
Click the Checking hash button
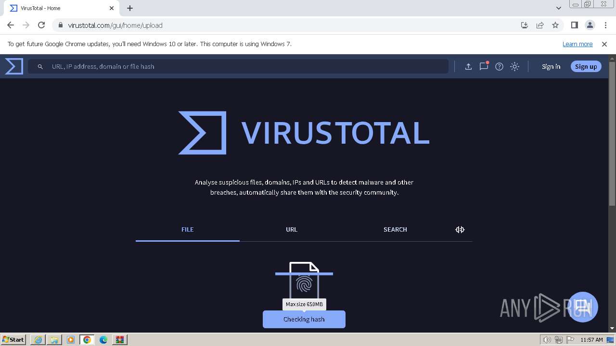coord(304,319)
